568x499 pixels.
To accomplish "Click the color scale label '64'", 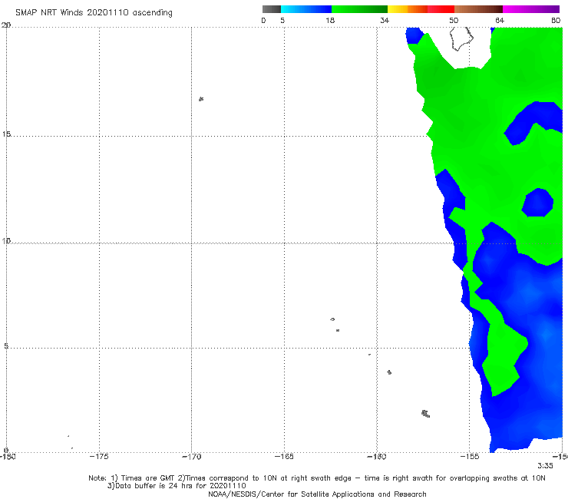I will 500,20.
